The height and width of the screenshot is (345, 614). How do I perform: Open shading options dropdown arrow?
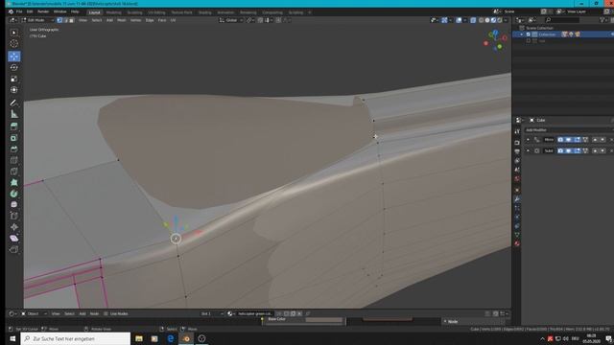point(506,20)
